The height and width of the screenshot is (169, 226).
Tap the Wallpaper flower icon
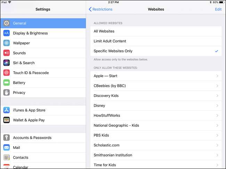tap(7, 43)
